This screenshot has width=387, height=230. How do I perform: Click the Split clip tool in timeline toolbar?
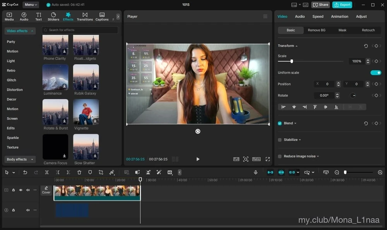point(46,172)
